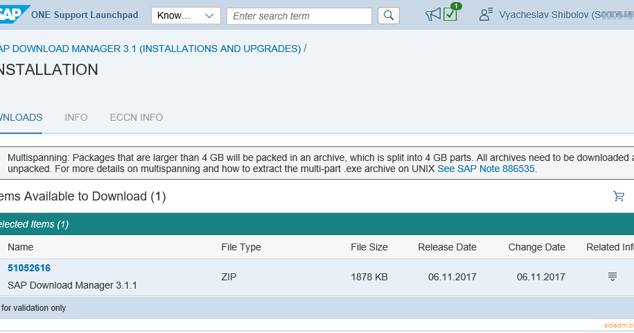
Task: Click the 1878 KB file size cell
Action: [369, 277]
